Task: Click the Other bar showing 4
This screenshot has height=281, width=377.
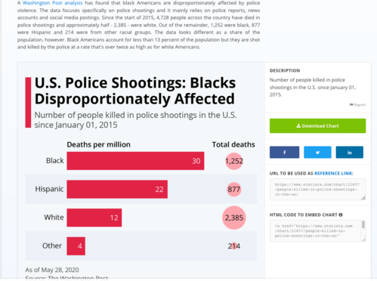Action: click(x=76, y=246)
